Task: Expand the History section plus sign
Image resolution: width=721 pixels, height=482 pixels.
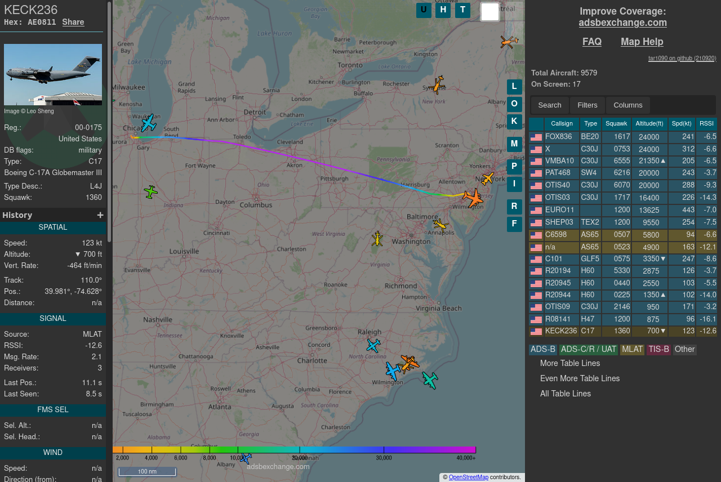Action: coord(100,215)
